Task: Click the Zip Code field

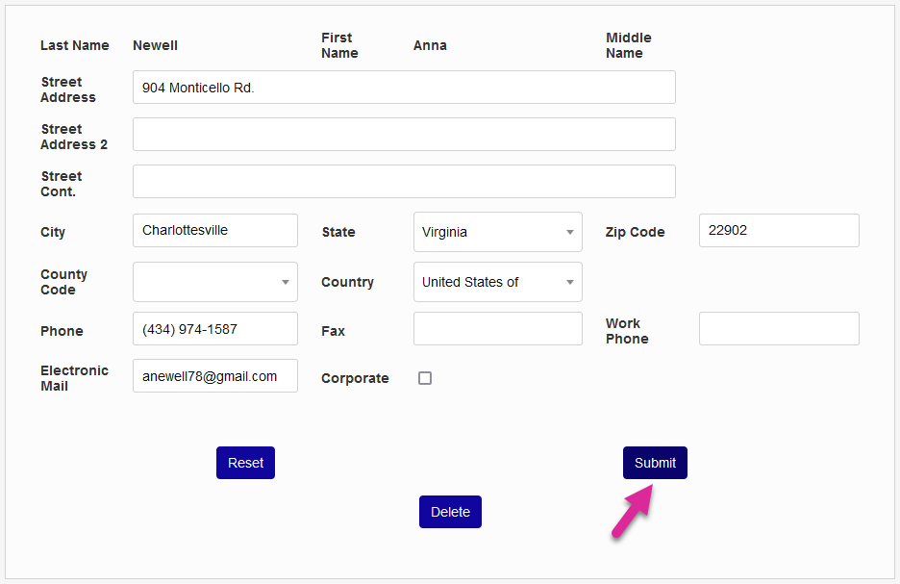Action: pyautogui.click(x=779, y=231)
